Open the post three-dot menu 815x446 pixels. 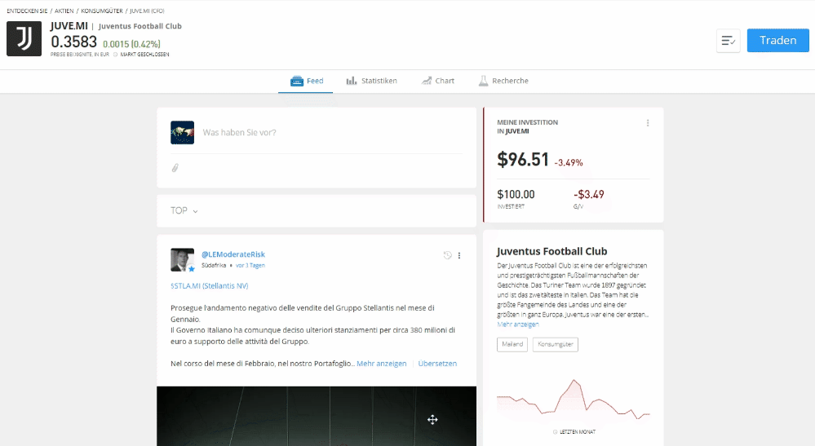[x=459, y=255]
